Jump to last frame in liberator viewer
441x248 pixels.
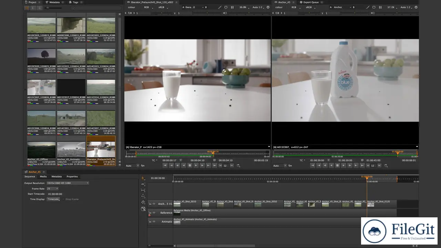[215, 166]
